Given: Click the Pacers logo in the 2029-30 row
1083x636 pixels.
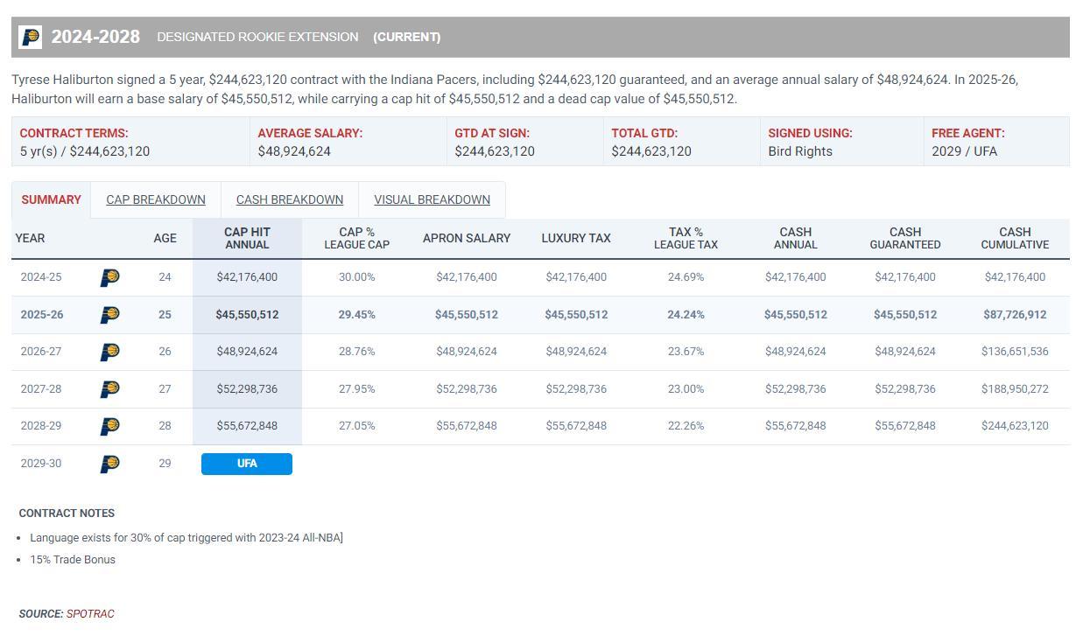Looking at the screenshot, I should click(109, 464).
